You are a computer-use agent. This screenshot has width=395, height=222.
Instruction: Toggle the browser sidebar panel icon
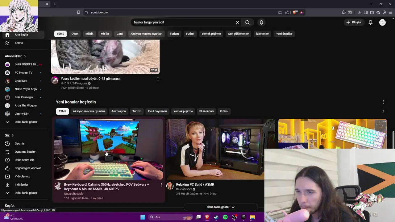tap(366, 12)
